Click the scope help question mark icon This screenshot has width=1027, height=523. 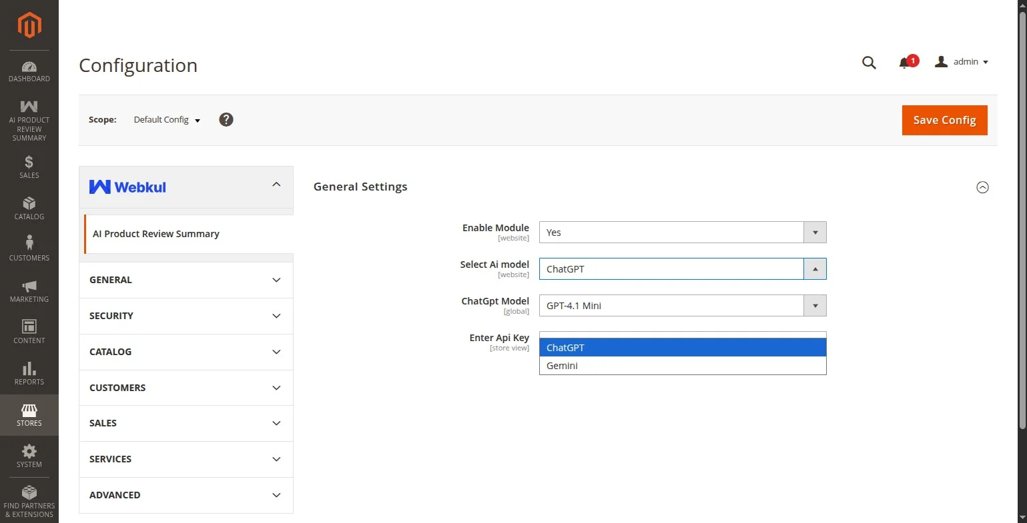click(x=226, y=120)
